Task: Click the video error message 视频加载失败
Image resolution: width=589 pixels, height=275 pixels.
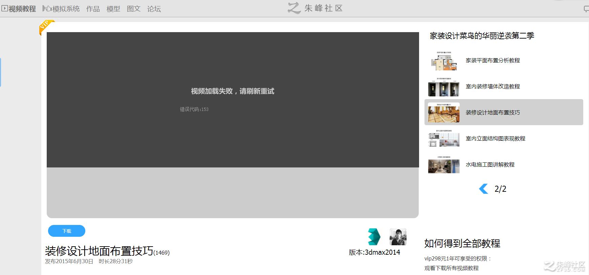Action: click(x=233, y=91)
